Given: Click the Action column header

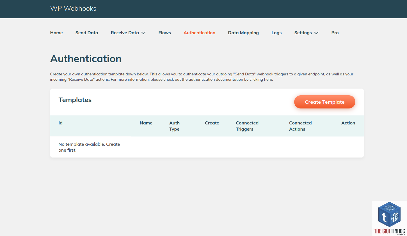Looking at the screenshot, I should tap(348, 123).
